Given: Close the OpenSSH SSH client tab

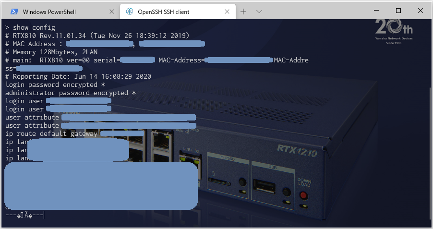Looking at the screenshot, I should 227,12.
